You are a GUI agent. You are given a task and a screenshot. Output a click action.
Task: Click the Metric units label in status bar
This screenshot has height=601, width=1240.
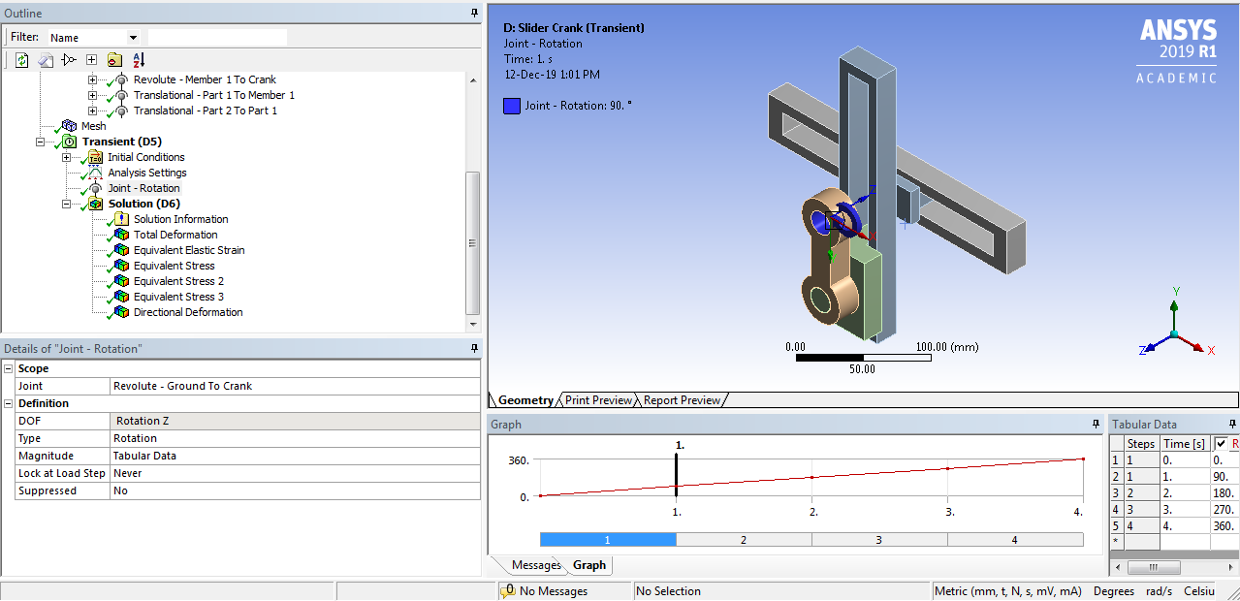coord(1011,590)
